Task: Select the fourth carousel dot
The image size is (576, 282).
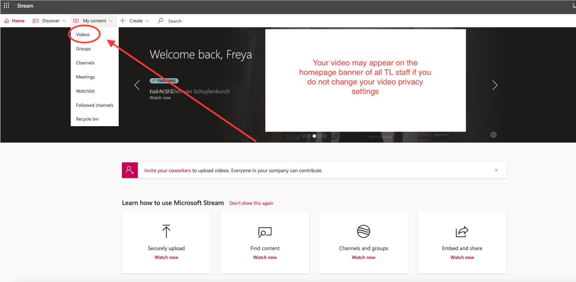Action: (319, 136)
